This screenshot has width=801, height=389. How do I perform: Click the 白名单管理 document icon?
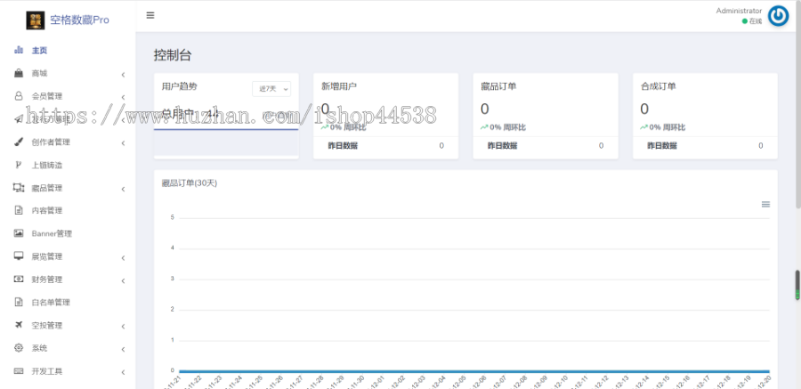coord(19,302)
